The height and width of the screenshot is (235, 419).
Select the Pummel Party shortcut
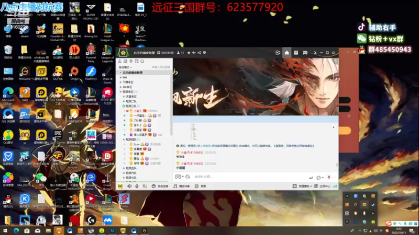click(x=91, y=54)
